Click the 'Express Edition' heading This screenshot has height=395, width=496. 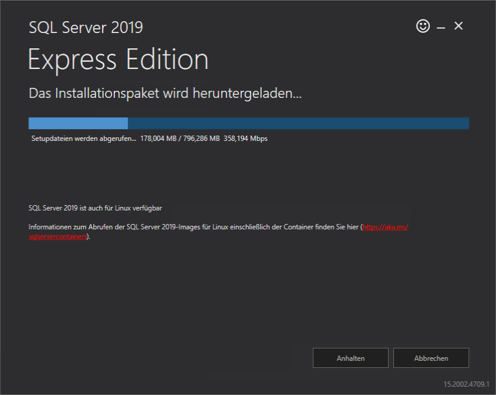pyautogui.click(x=119, y=60)
